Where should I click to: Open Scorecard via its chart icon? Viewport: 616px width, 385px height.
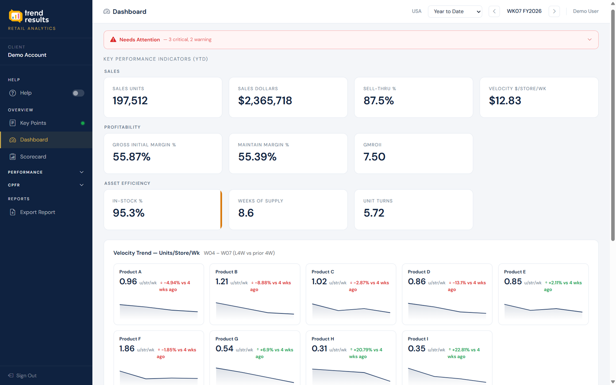14,157
